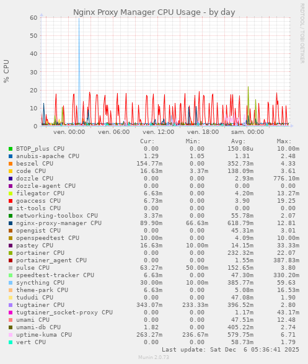
Task: Click the Cur: column header
Action: click(x=147, y=141)
